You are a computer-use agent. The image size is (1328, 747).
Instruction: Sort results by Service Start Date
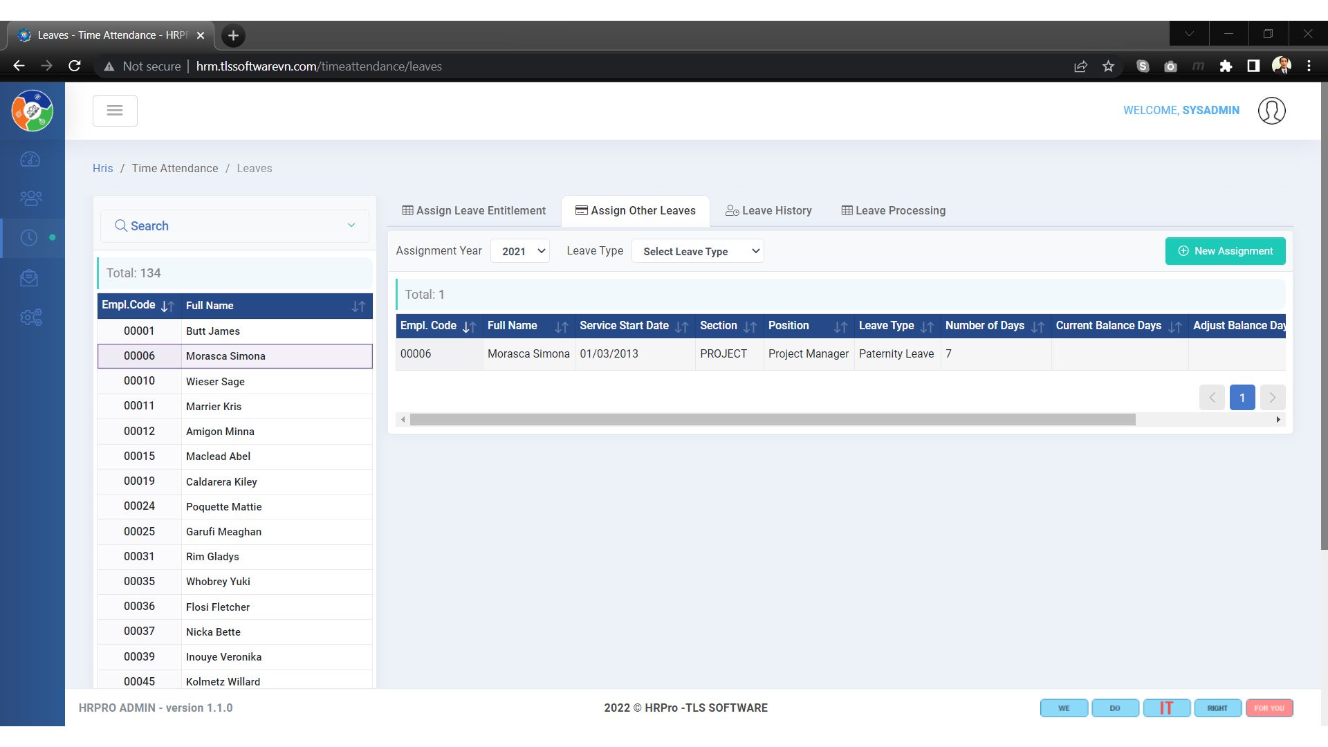click(681, 326)
